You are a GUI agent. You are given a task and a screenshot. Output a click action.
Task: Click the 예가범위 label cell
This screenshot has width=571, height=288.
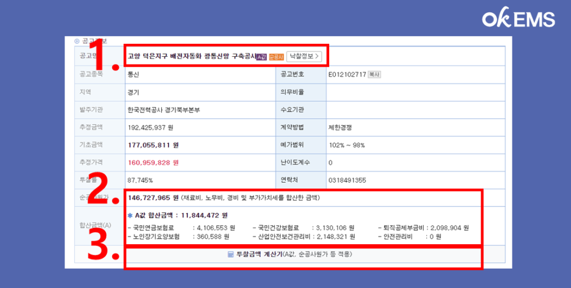pyautogui.click(x=301, y=145)
